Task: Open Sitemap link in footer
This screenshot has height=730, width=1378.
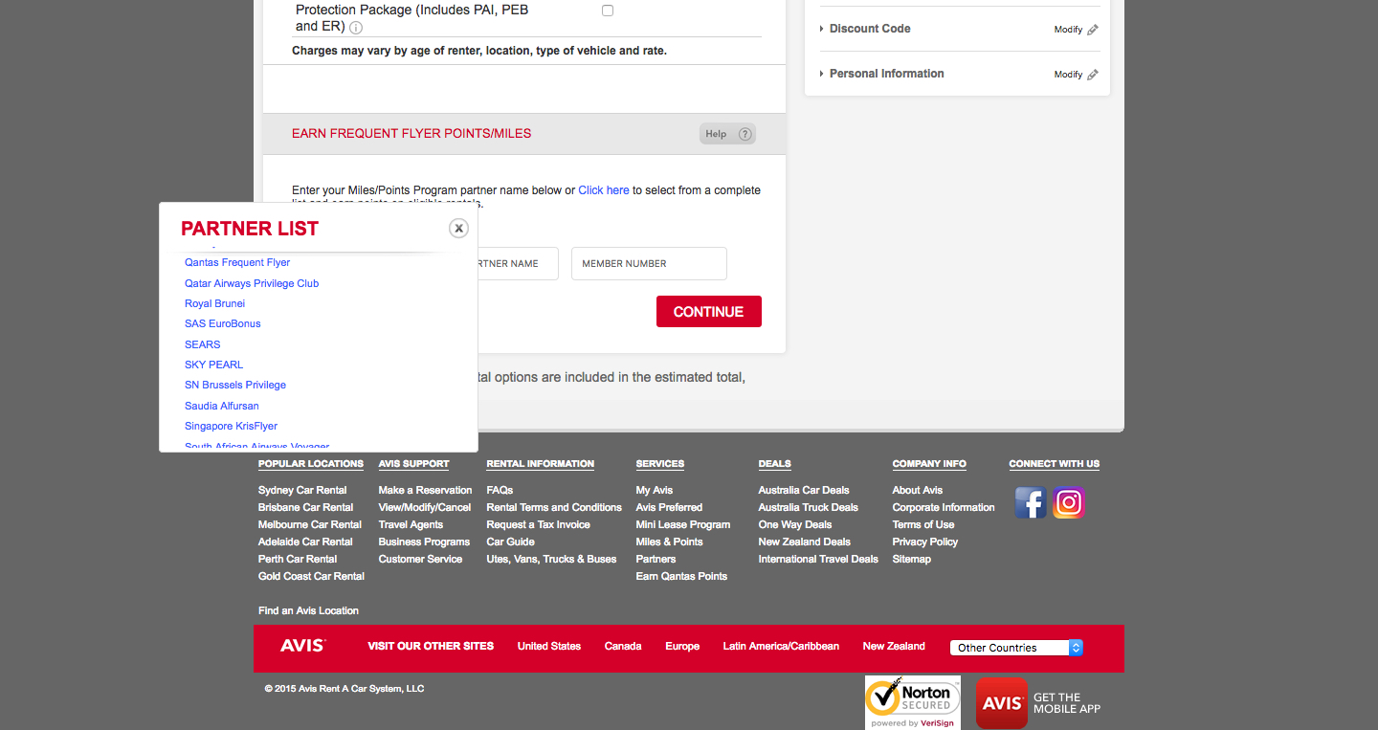Action: pyautogui.click(x=912, y=559)
